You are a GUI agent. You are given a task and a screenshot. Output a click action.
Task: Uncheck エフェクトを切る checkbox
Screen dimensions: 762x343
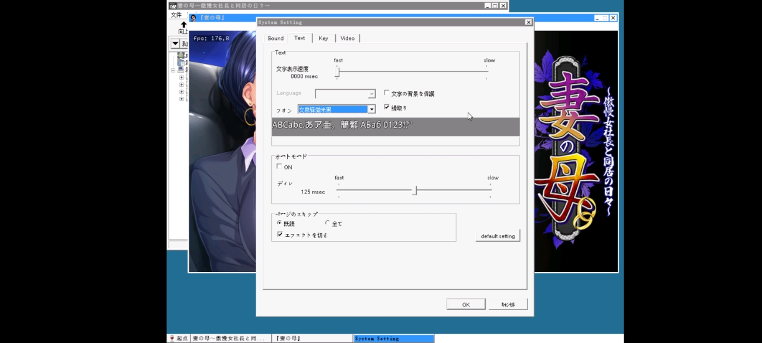point(280,234)
